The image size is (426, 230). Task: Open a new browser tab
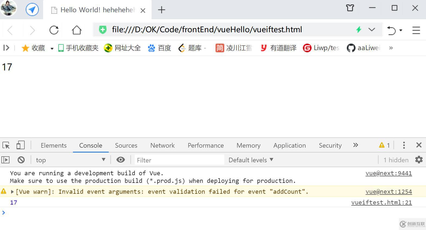(161, 10)
